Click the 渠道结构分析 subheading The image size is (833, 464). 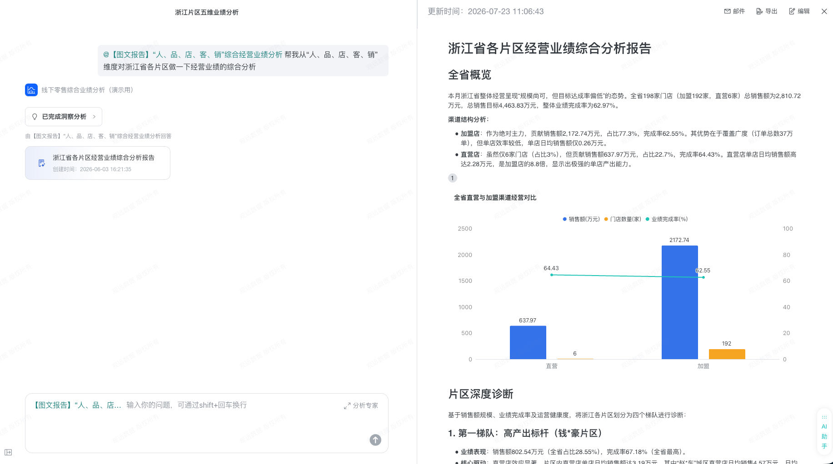(x=469, y=119)
